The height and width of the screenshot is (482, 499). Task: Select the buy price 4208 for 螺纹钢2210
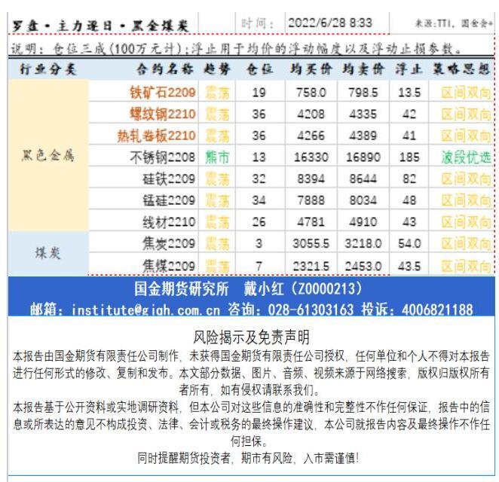tap(311, 114)
